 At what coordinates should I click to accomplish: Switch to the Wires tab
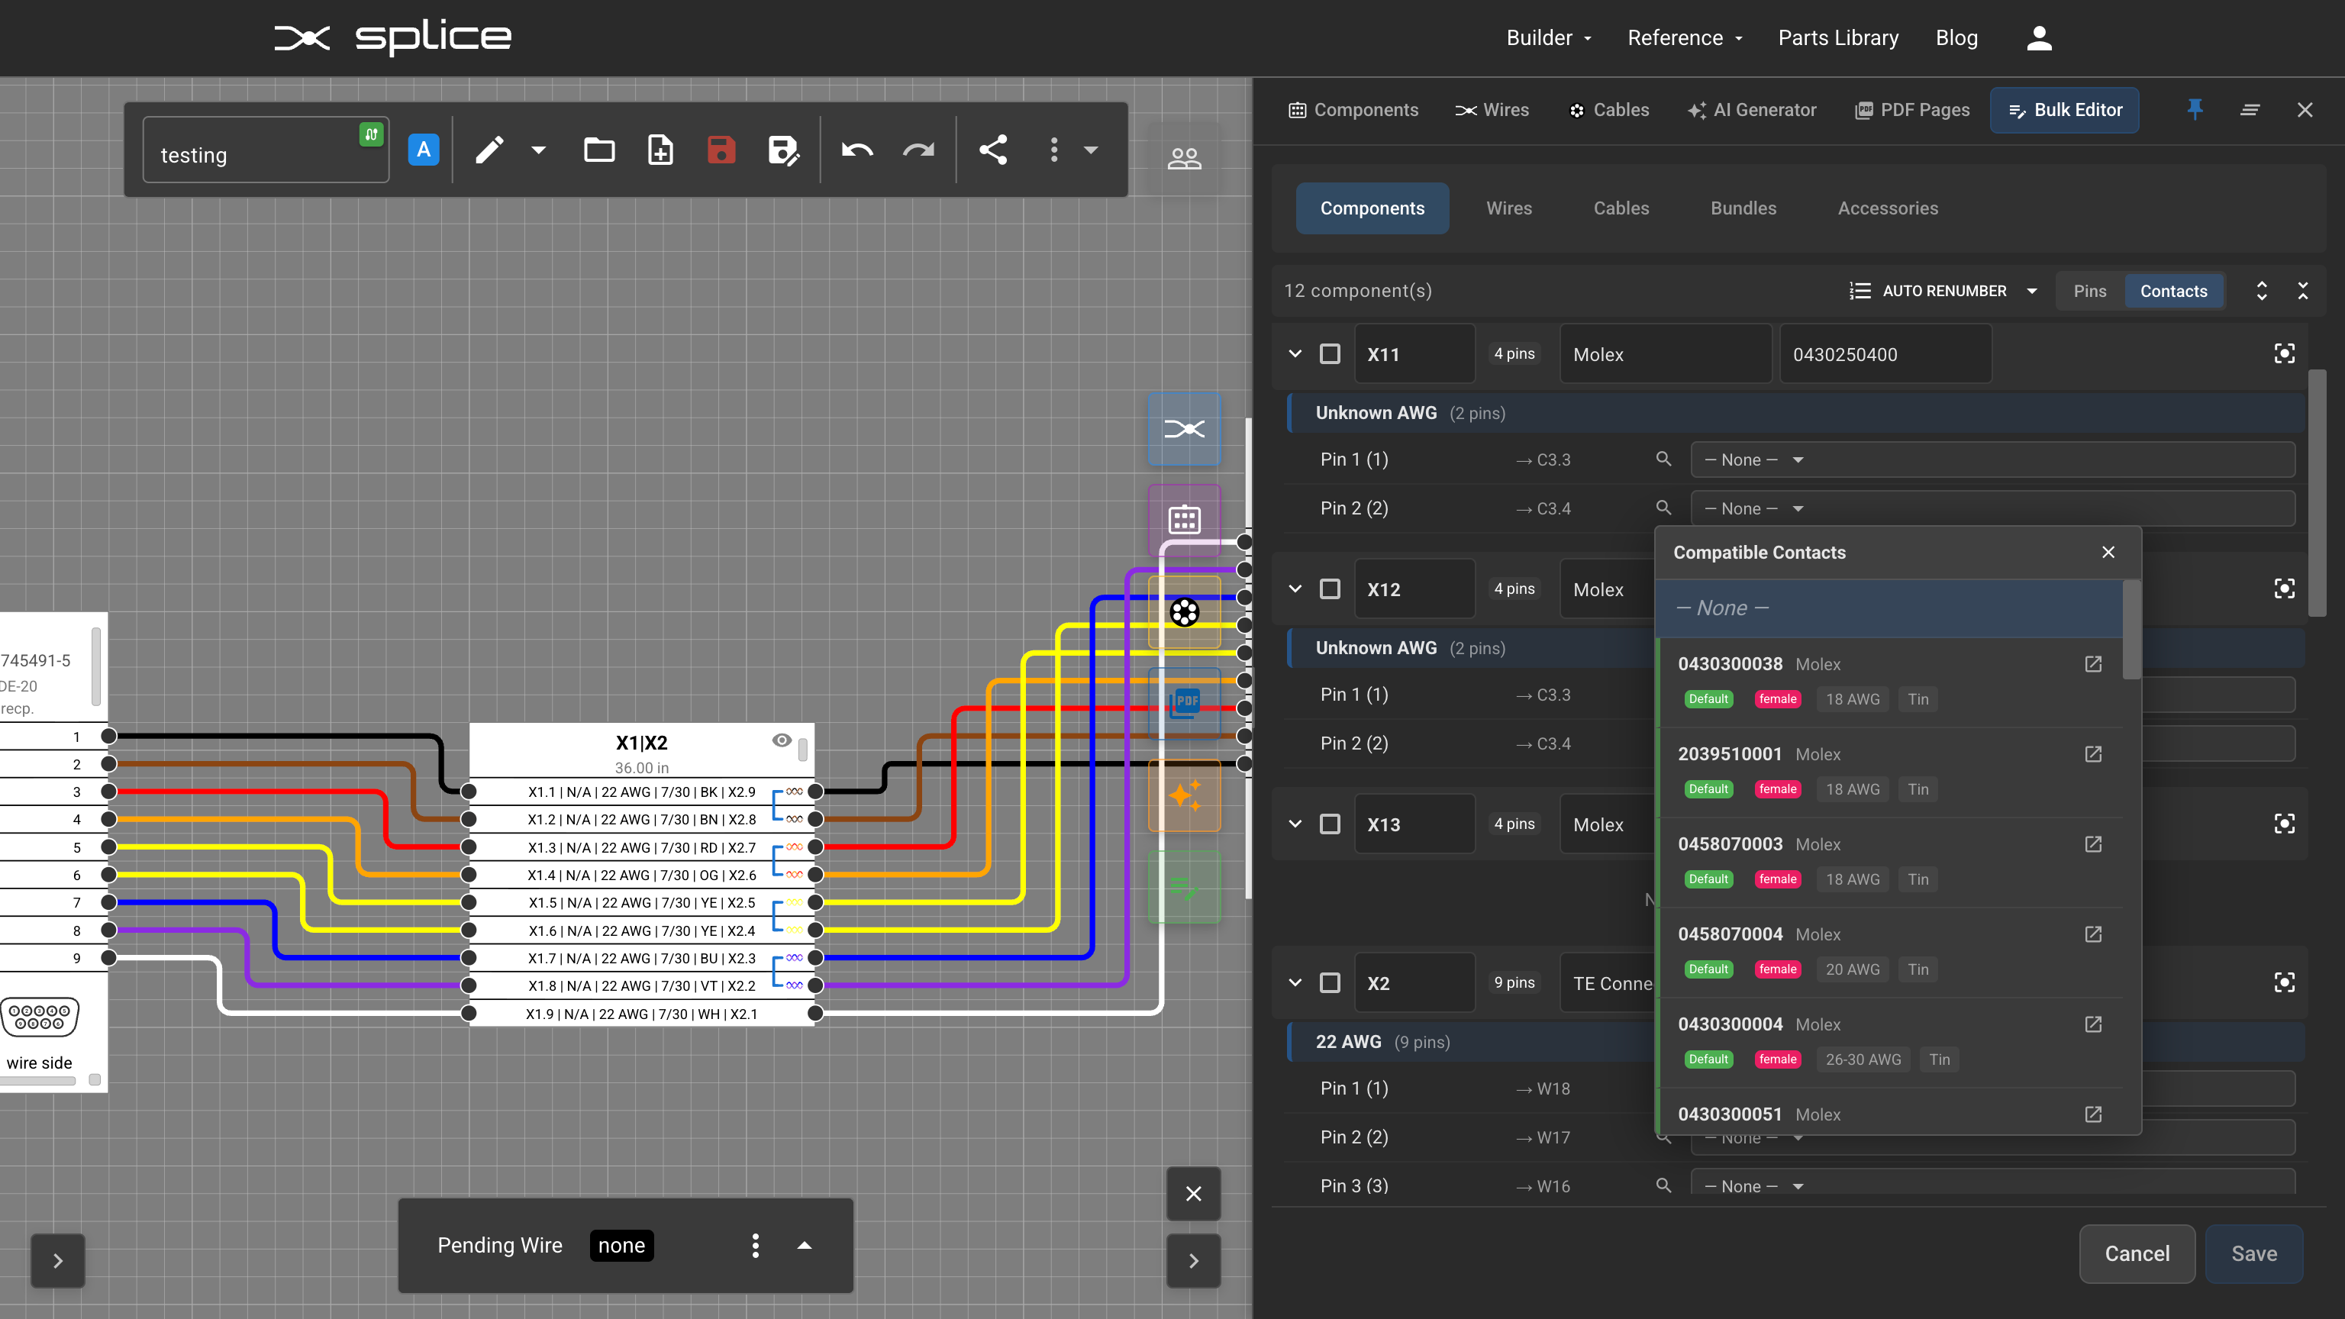[1508, 208]
